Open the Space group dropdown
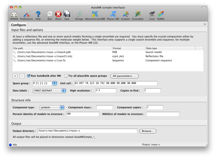 coord(55,83)
